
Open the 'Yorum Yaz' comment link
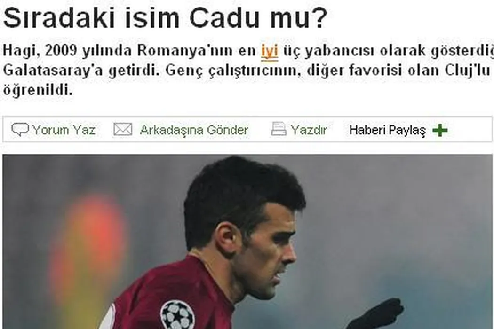click(64, 130)
